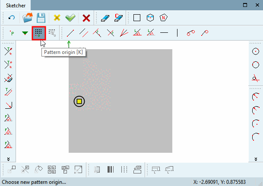Select circle tangent to lines tool

coord(256,78)
